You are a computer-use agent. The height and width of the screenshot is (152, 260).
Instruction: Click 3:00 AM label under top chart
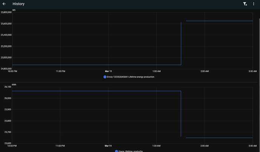252,71
